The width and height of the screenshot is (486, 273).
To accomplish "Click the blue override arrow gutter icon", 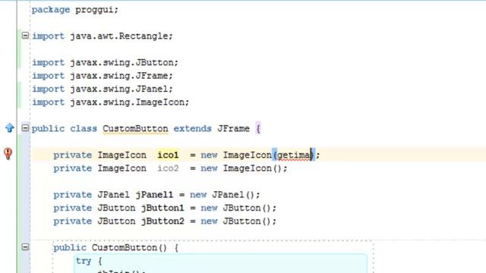I will pyautogui.click(x=10, y=128).
